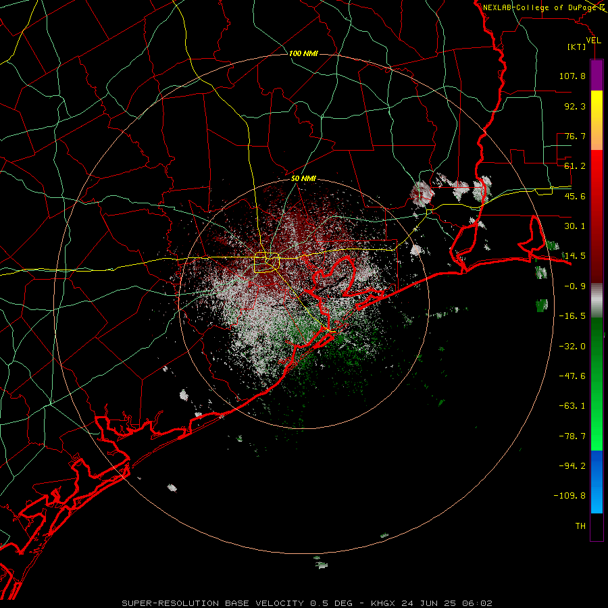This screenshot has height=608, width=608.
Task: Select the -32.0 velocity scale value
Action: [x=572, y=347]
